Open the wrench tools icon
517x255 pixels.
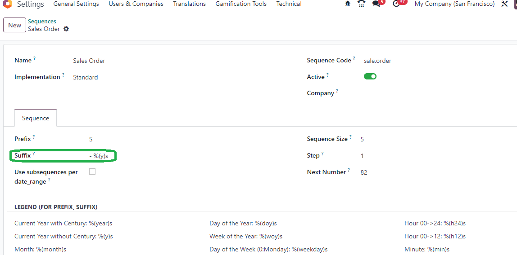504,4
